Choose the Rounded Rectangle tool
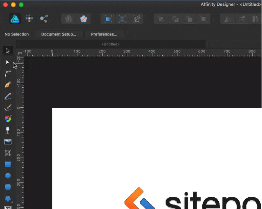Viewport: 262px width, 209px height. coord(8,187)
